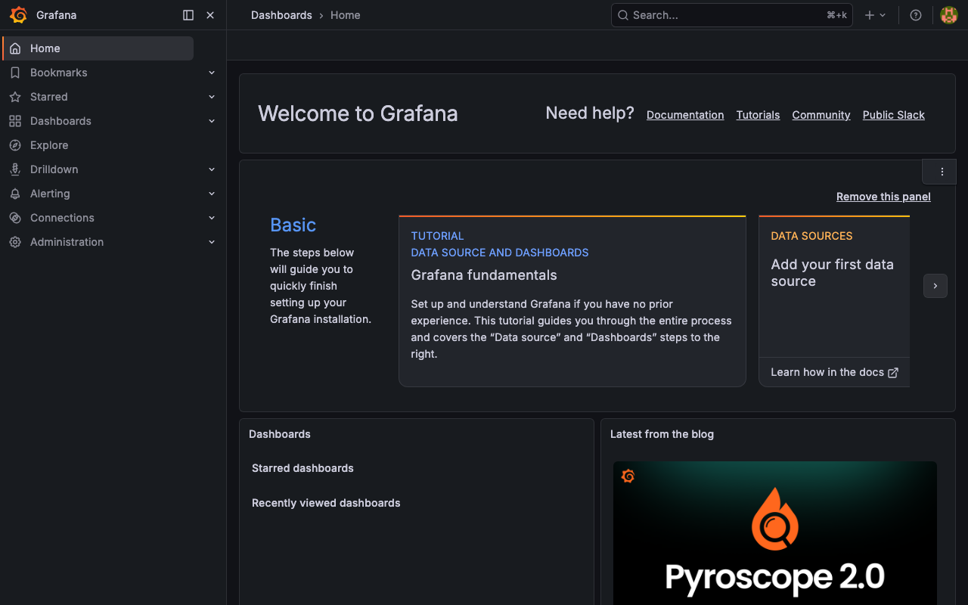The height and width of the screenshot is (605, 968).
Task: Undock the sidebar menu using panel icon
Action: (188, 15)
